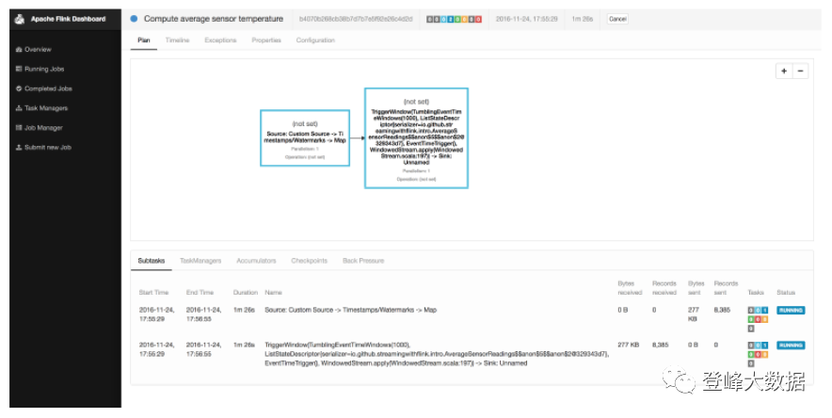This screenshot has width=832, height=418.
Task: Switch to the Plan tab
Action: (144, 40)
